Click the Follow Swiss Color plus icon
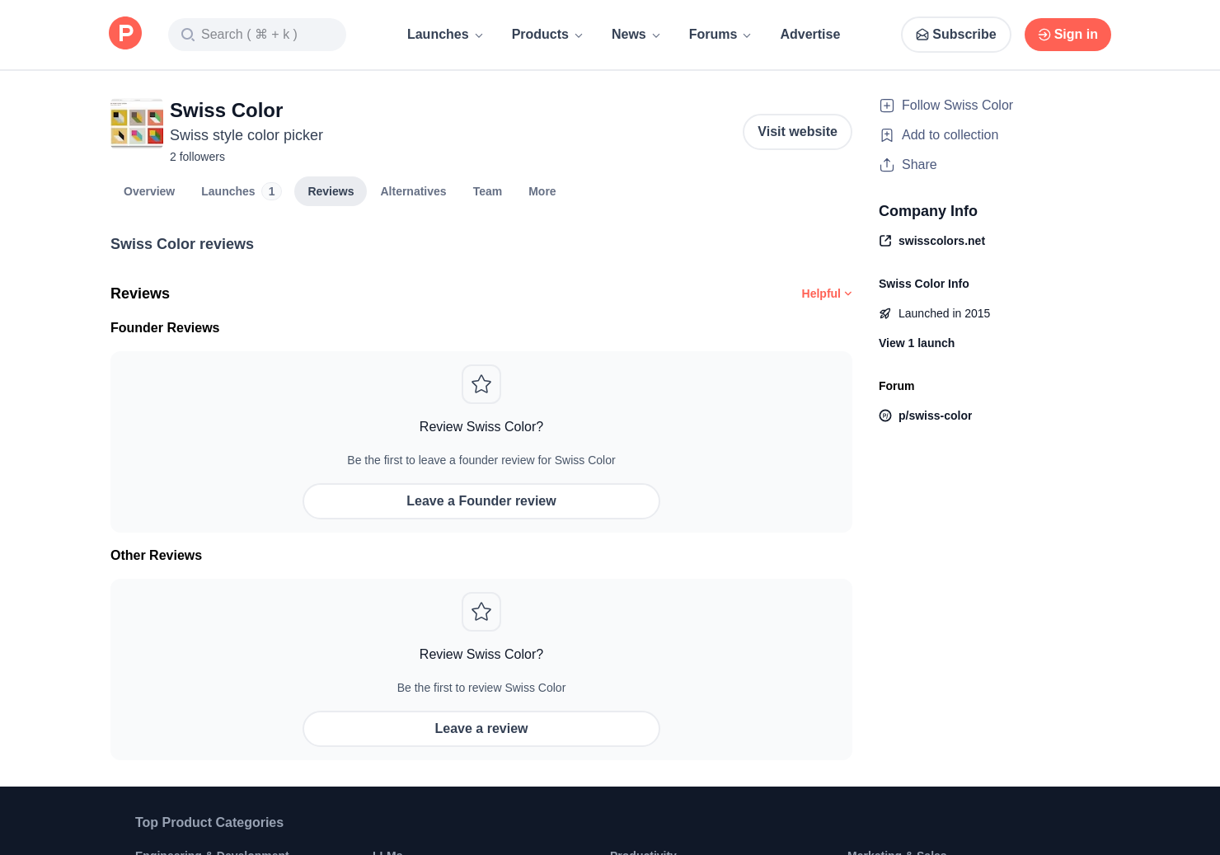1220x855 pixels. (x=887, y=106)
